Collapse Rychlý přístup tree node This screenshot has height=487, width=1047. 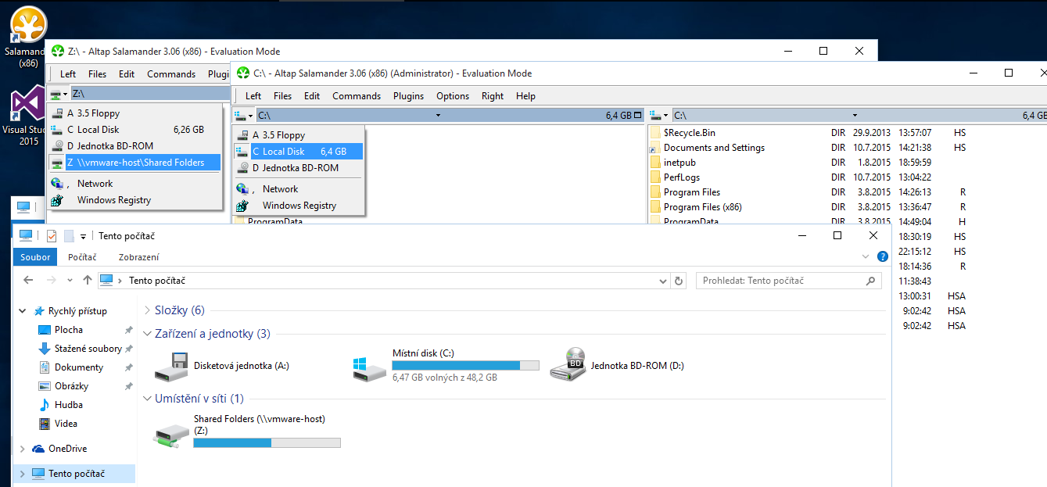(23, 311)
